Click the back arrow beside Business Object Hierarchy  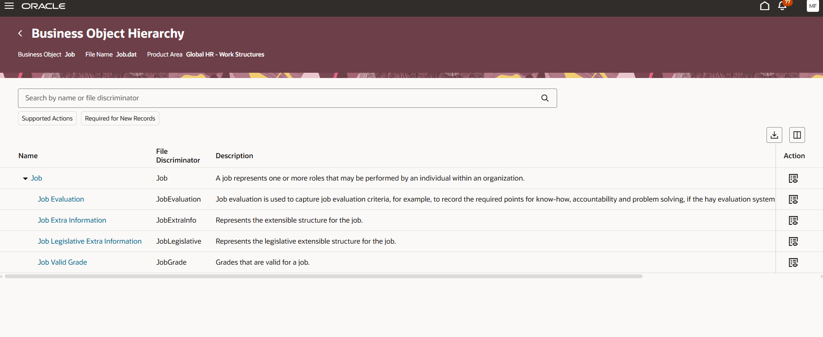(20, 33)
